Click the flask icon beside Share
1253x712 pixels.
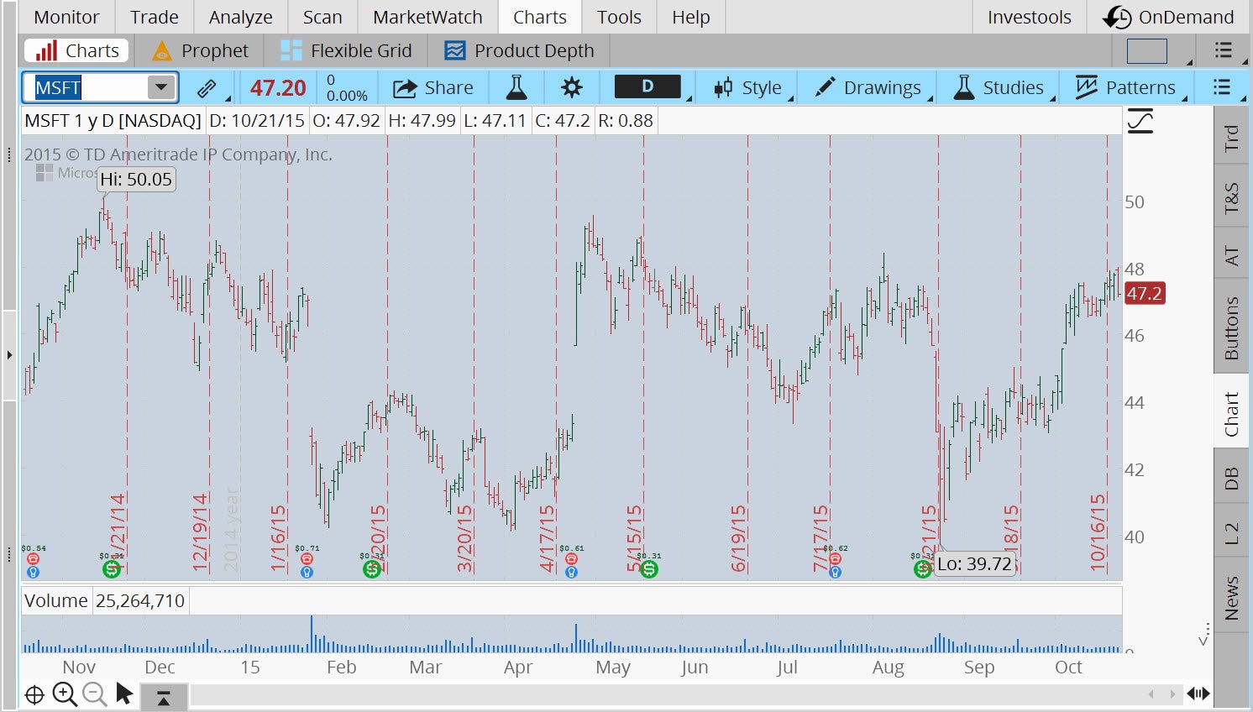pos(516,87)
